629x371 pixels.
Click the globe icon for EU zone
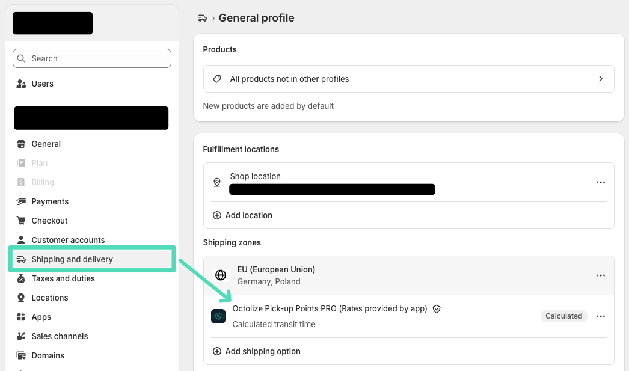221,275
